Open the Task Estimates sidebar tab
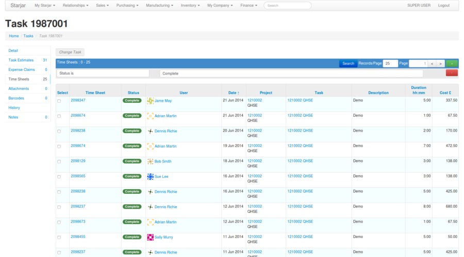 (21, 60)
